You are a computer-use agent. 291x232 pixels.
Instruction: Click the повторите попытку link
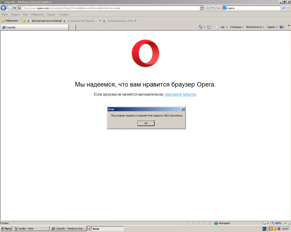(x=180, y=95)
